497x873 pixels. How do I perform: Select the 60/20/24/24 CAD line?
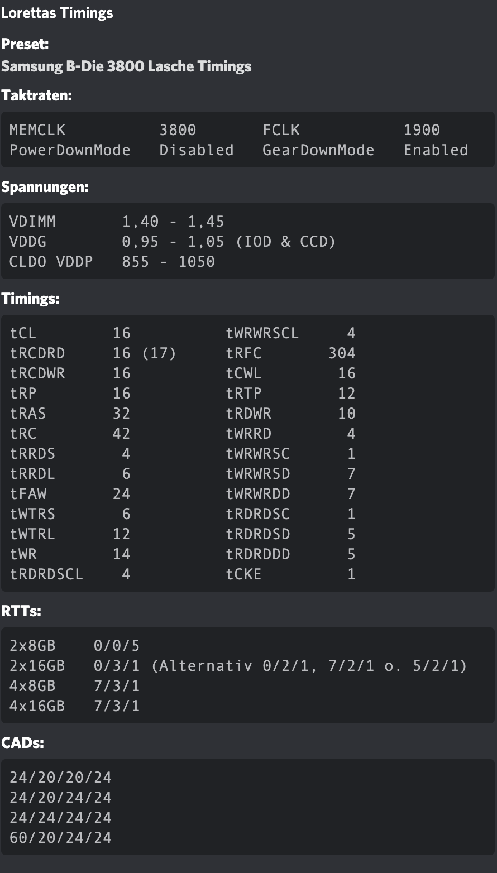click(60, 838)
